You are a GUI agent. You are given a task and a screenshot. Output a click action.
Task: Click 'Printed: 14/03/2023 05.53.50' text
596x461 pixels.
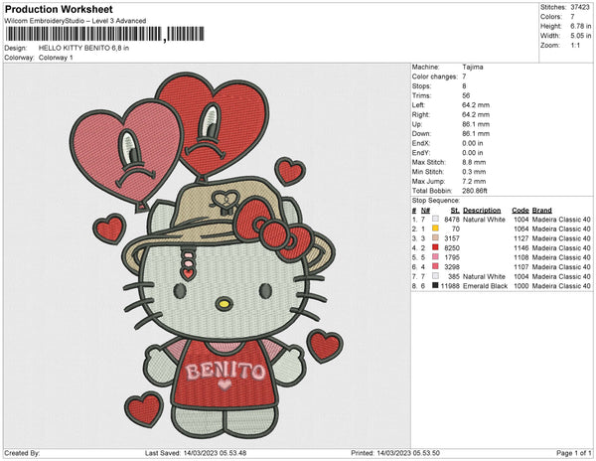coord(395,453)
